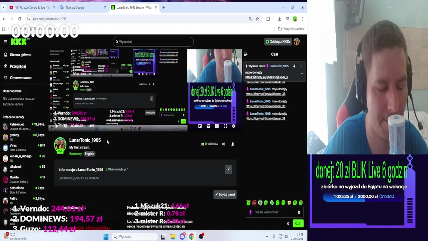Switch to Tłumacz Google tab

coord(83,7)
